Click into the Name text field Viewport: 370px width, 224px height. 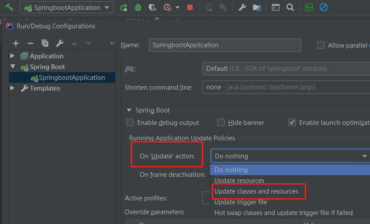[225, 45]
